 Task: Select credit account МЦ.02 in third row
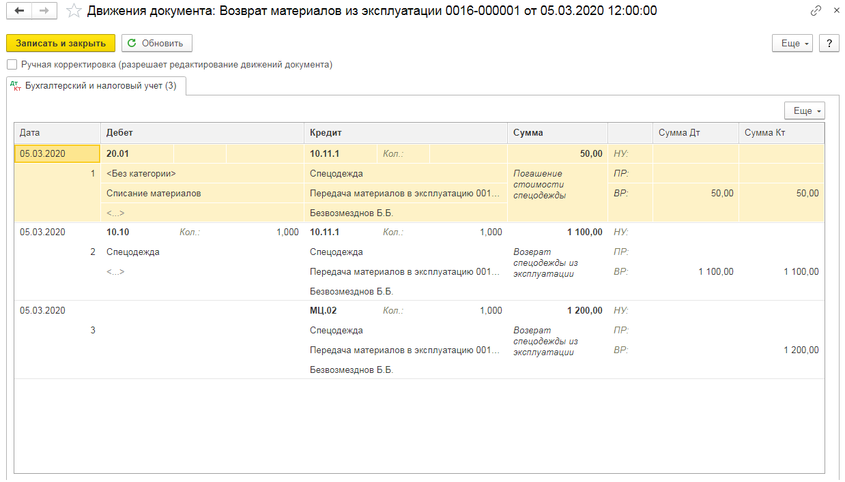[x=324, y=311]
